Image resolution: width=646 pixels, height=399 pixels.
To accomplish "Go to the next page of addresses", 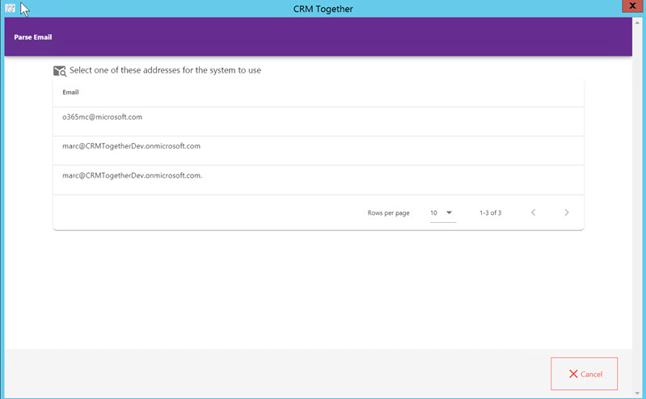I will click(567, 212).
